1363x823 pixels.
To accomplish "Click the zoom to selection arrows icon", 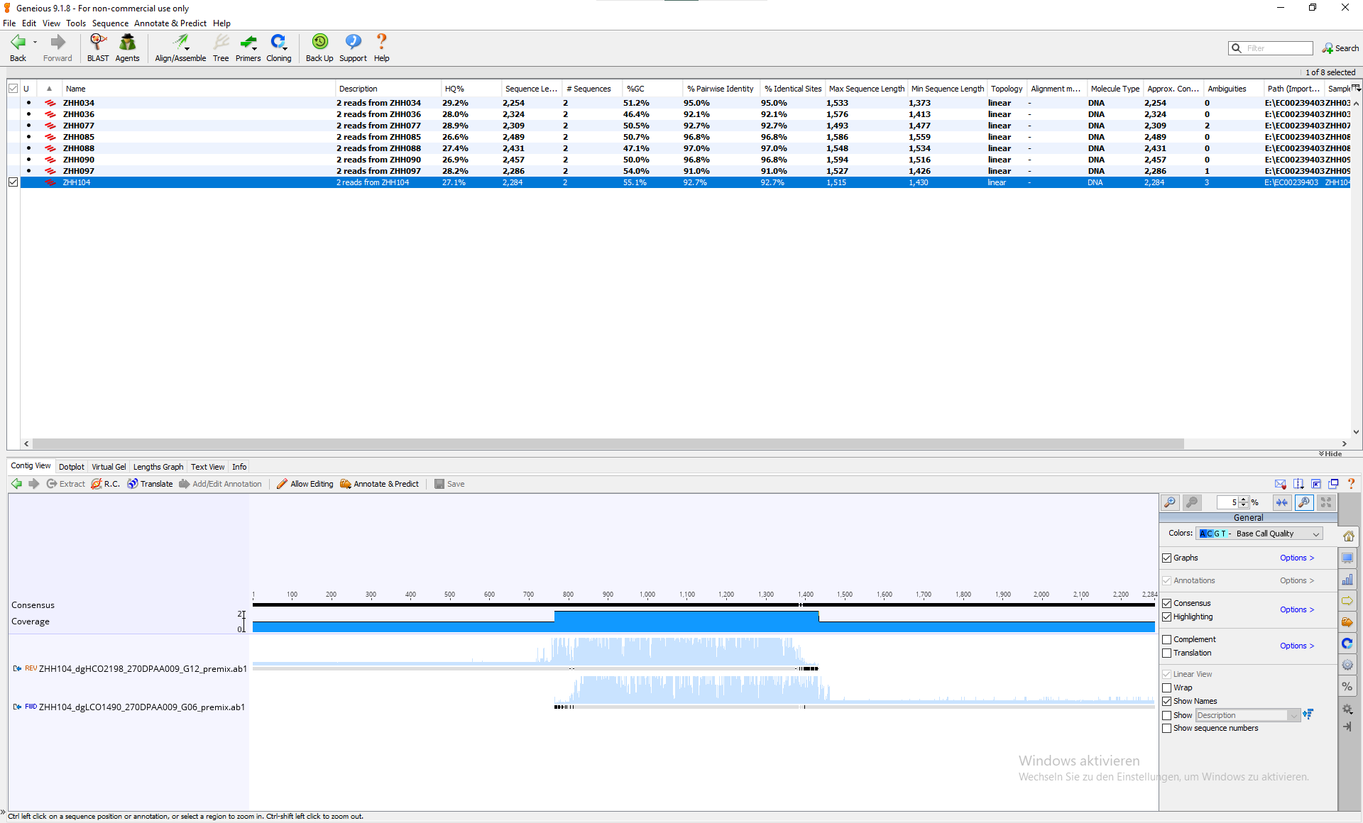I will [1282, 502].
